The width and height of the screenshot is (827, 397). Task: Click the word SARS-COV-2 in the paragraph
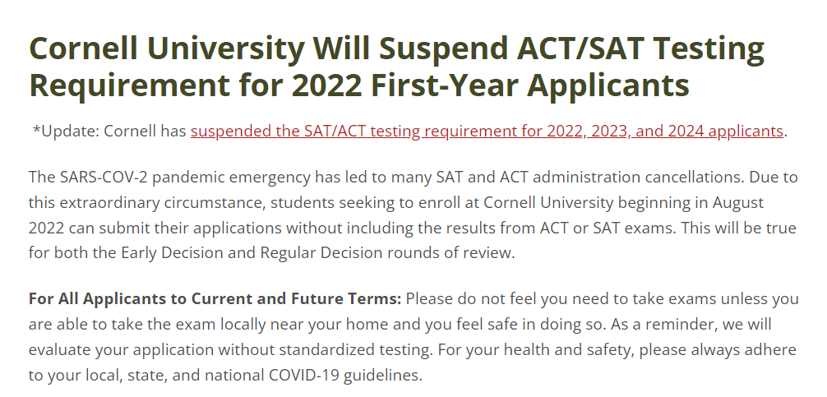tap(88, 178)
